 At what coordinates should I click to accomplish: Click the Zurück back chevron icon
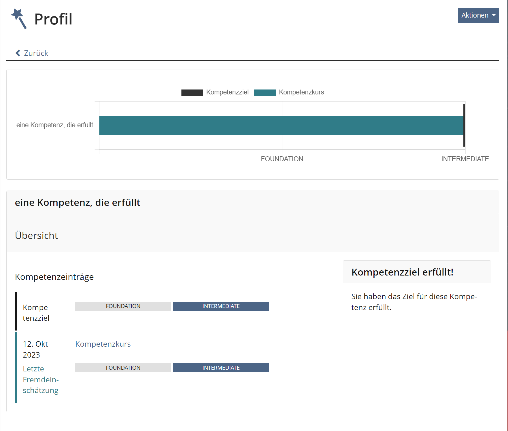tap(18, 53)
